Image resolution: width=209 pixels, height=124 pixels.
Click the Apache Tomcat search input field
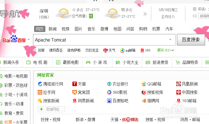click(x=104, y=40)
